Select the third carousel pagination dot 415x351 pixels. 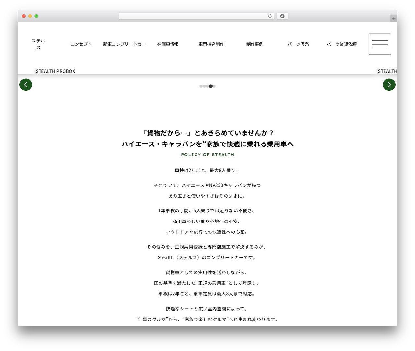(x=207, y=86)
